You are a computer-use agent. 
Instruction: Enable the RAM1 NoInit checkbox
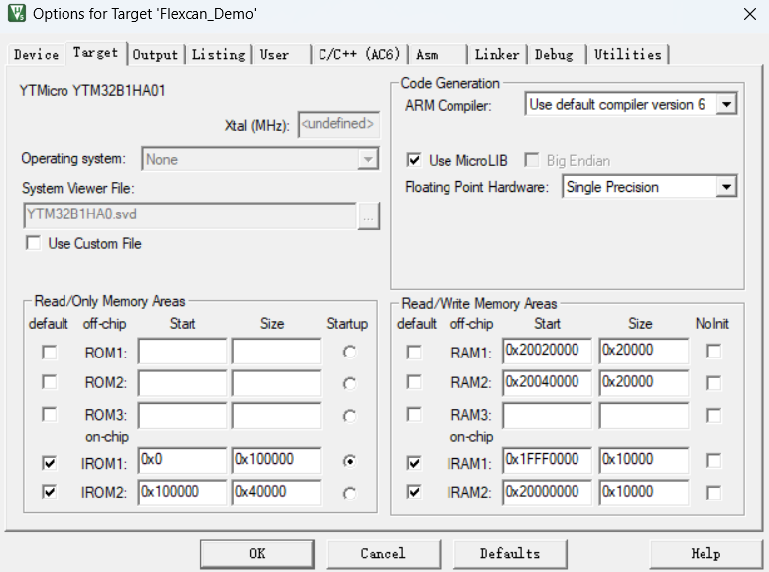click(714, 352)
